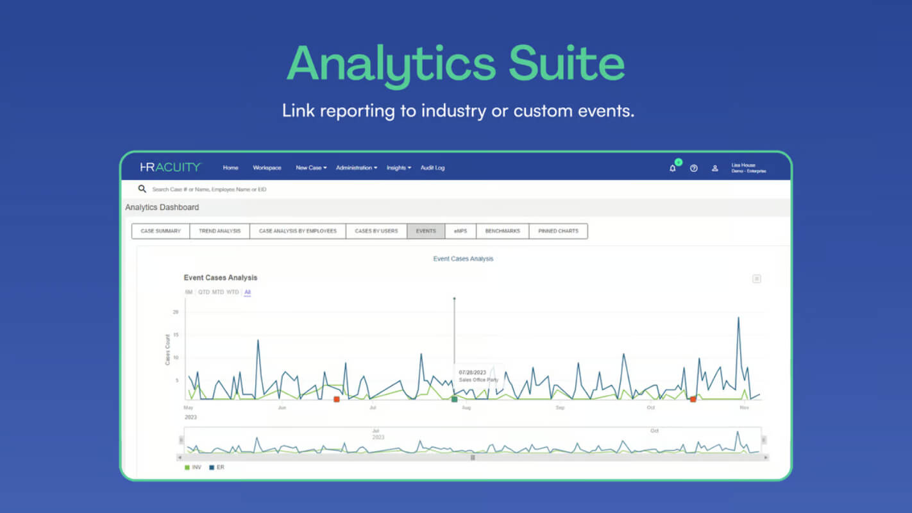The image size is (912, 513).
Task: Expand the Administration dropdown menu
Action: [357, 168]
